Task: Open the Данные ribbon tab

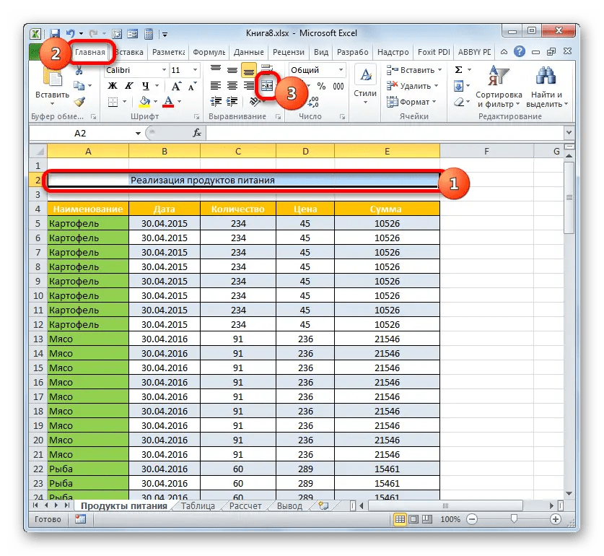Action: pyautogui.click(x=249, y=52)
